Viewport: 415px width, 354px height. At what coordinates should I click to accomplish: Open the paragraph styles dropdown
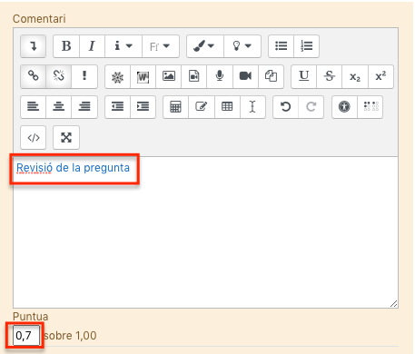click(124, 46)
